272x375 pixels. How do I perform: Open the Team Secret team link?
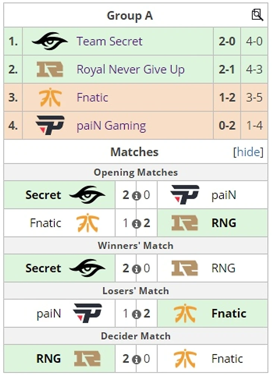click(x=109, y=41)
